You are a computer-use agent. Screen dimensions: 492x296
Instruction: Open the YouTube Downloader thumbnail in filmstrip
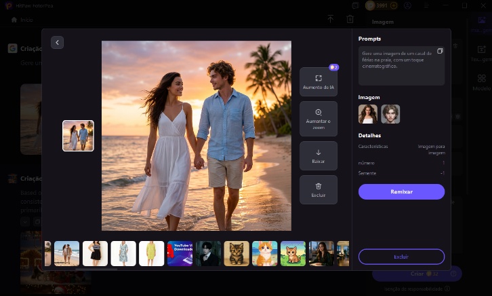[x=180, y=253]
